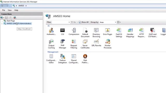Click the Up folder icon in Connections toolbar
The image size is (166, 93).
coord(10,18)
